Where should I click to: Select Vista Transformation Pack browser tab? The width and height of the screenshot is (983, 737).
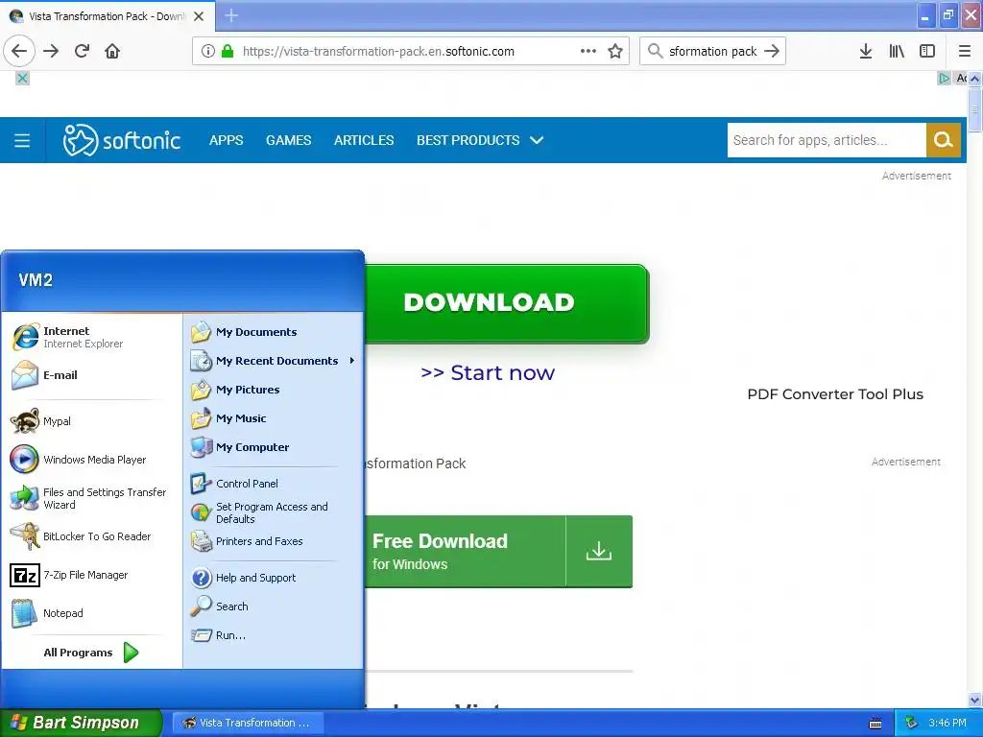(x=108, y=16)
